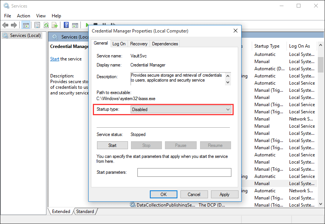The height and width of the screenshot is (224, 325).
Task: Click the 'The DCP (D...' description cell
Action: (212, 205)
